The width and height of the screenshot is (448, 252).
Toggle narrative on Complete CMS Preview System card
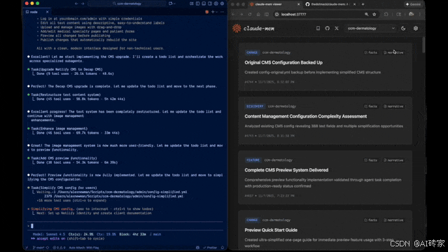393,160
